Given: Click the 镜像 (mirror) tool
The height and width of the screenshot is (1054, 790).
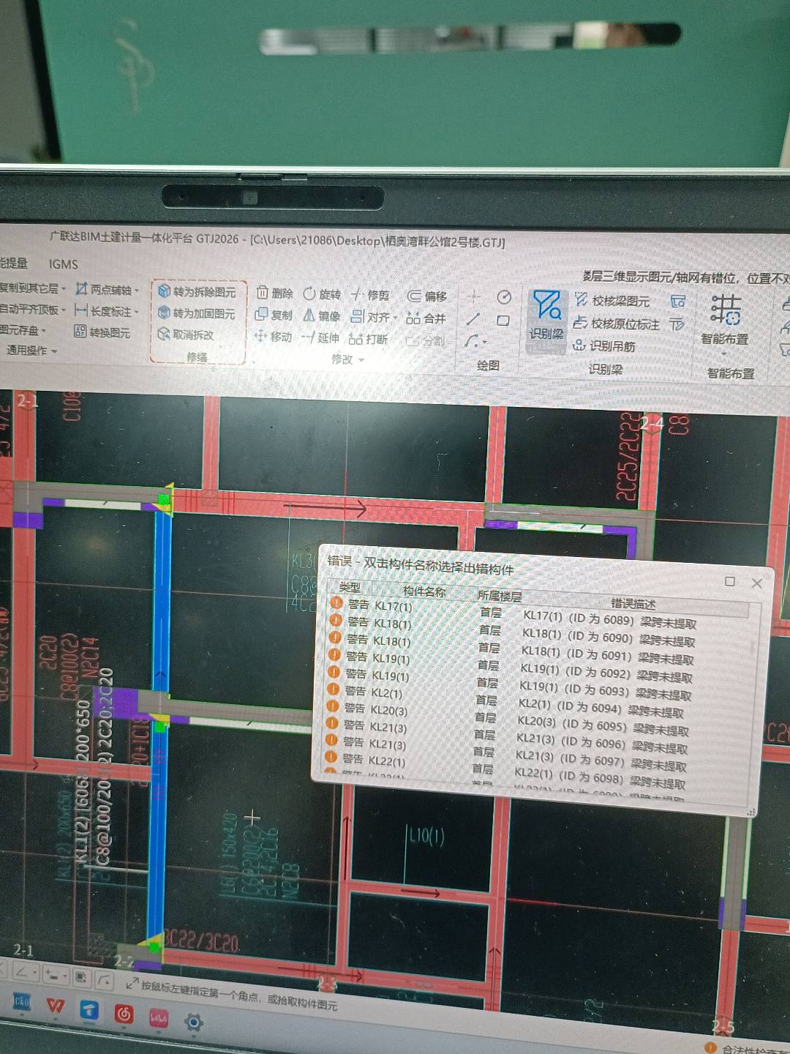Looking at the screenshot, I should [x=321, y=315].
